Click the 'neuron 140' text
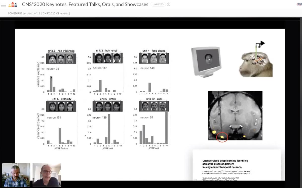The height and width of the screenshot is (188, 302). (x=147, y=68)
